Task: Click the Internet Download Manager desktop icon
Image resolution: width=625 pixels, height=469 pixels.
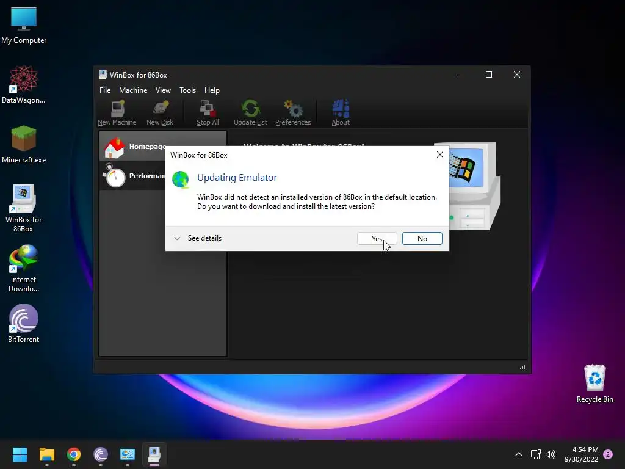Action: pyautogui.click(x=24, y=269)
